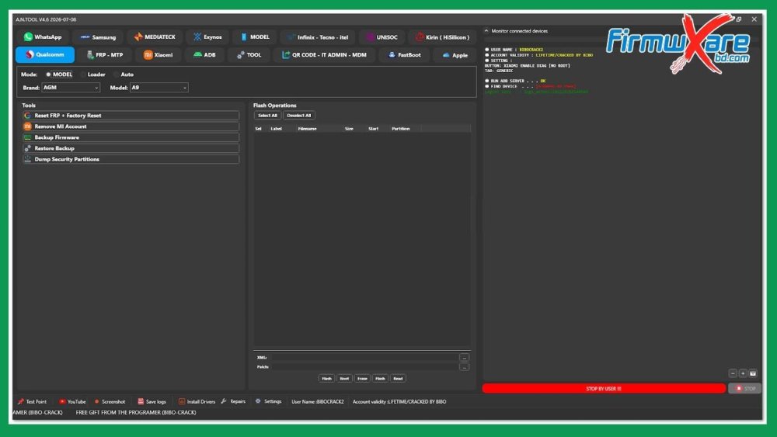Image resolution: width=777 pixels, height=437 pixels.
Task: Click into the Patch path field
Action: 364,366
